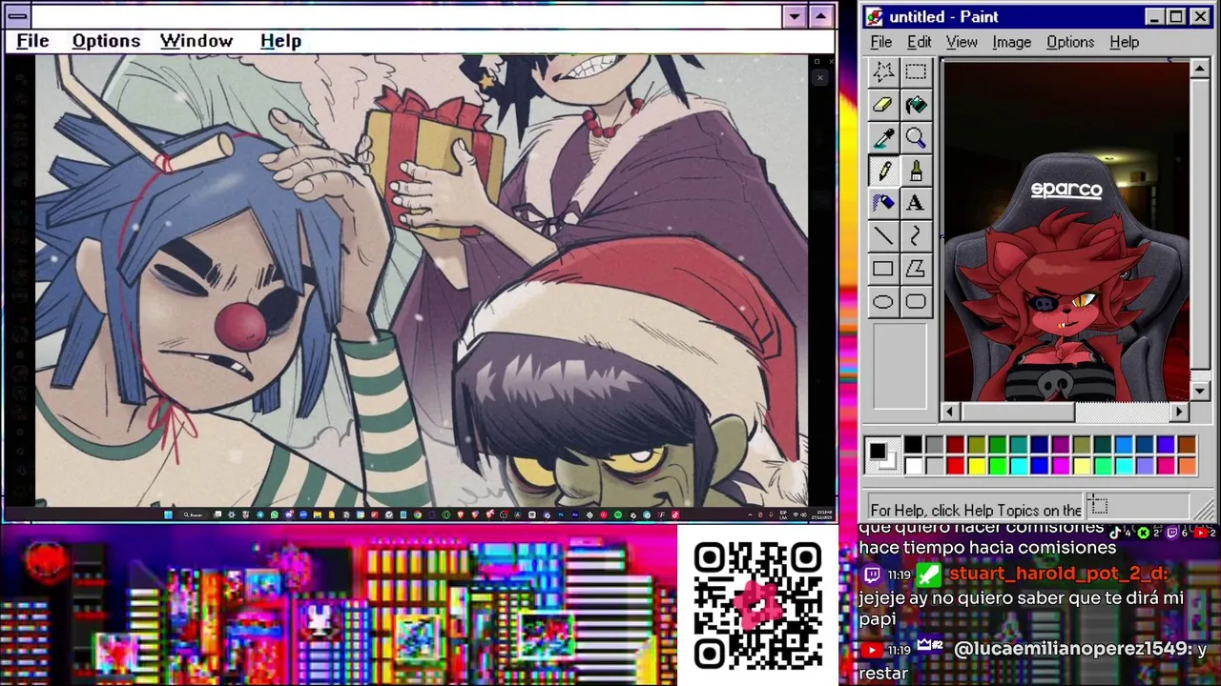Choose the straight Line tool in Paint

883,236
